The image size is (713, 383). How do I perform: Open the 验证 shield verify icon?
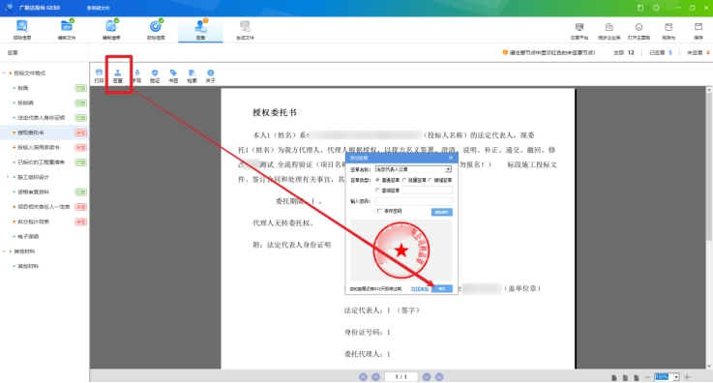click(155, 75)
